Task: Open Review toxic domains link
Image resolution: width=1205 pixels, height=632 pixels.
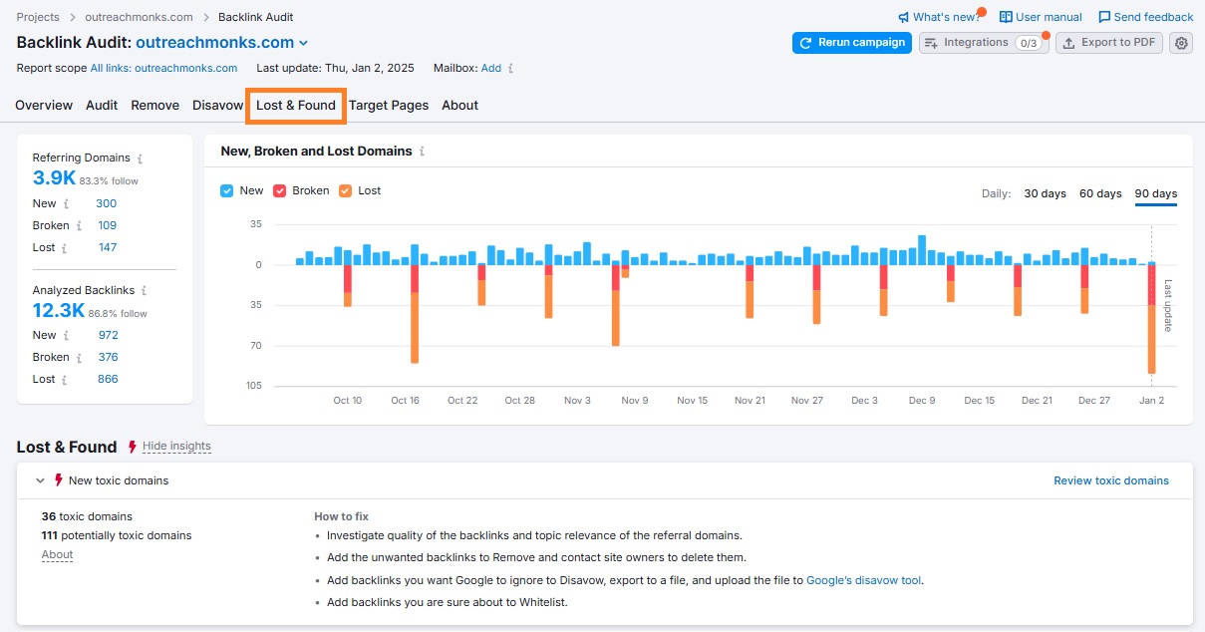Action: click(1111, 480)
